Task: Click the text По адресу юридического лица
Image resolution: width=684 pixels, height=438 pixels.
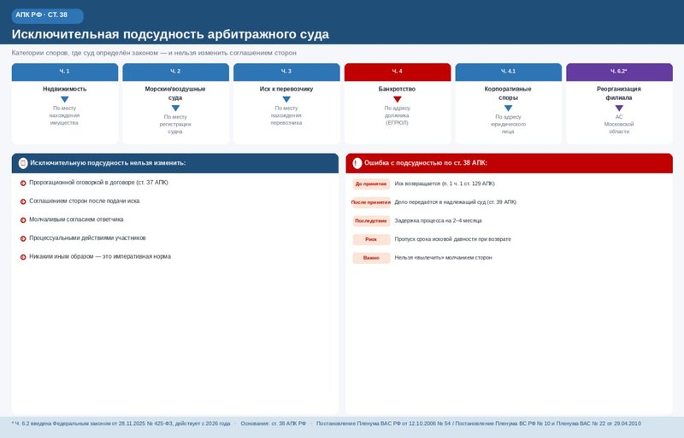Action: (x=508, y=124)
